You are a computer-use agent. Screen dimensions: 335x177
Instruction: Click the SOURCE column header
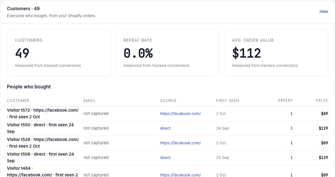pyautogui.click(x=168, y=101)
